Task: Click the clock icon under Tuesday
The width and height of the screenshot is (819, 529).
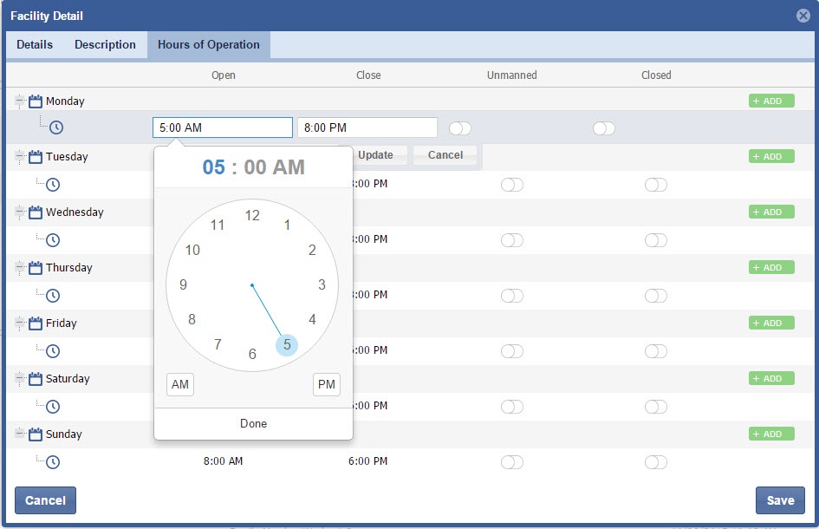Action: (53, 185)
